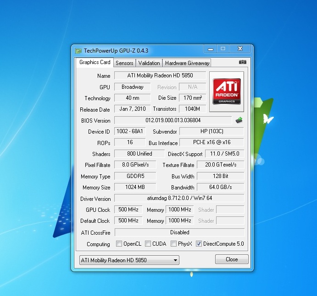The height and width of the screenshot is (296, 317).
Task: Click the ATI CrossFire field showing Disabled
Action: [x=180, y=232]
